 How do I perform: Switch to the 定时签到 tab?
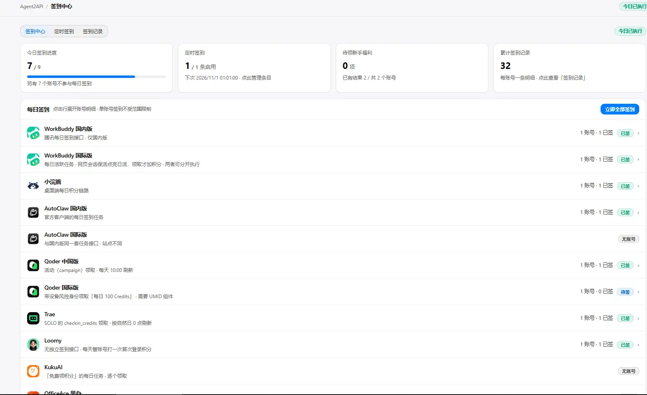pos(64,31)
